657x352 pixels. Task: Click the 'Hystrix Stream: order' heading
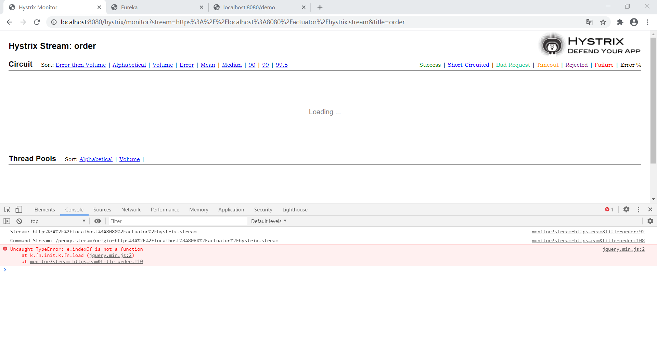click(52, 46)
